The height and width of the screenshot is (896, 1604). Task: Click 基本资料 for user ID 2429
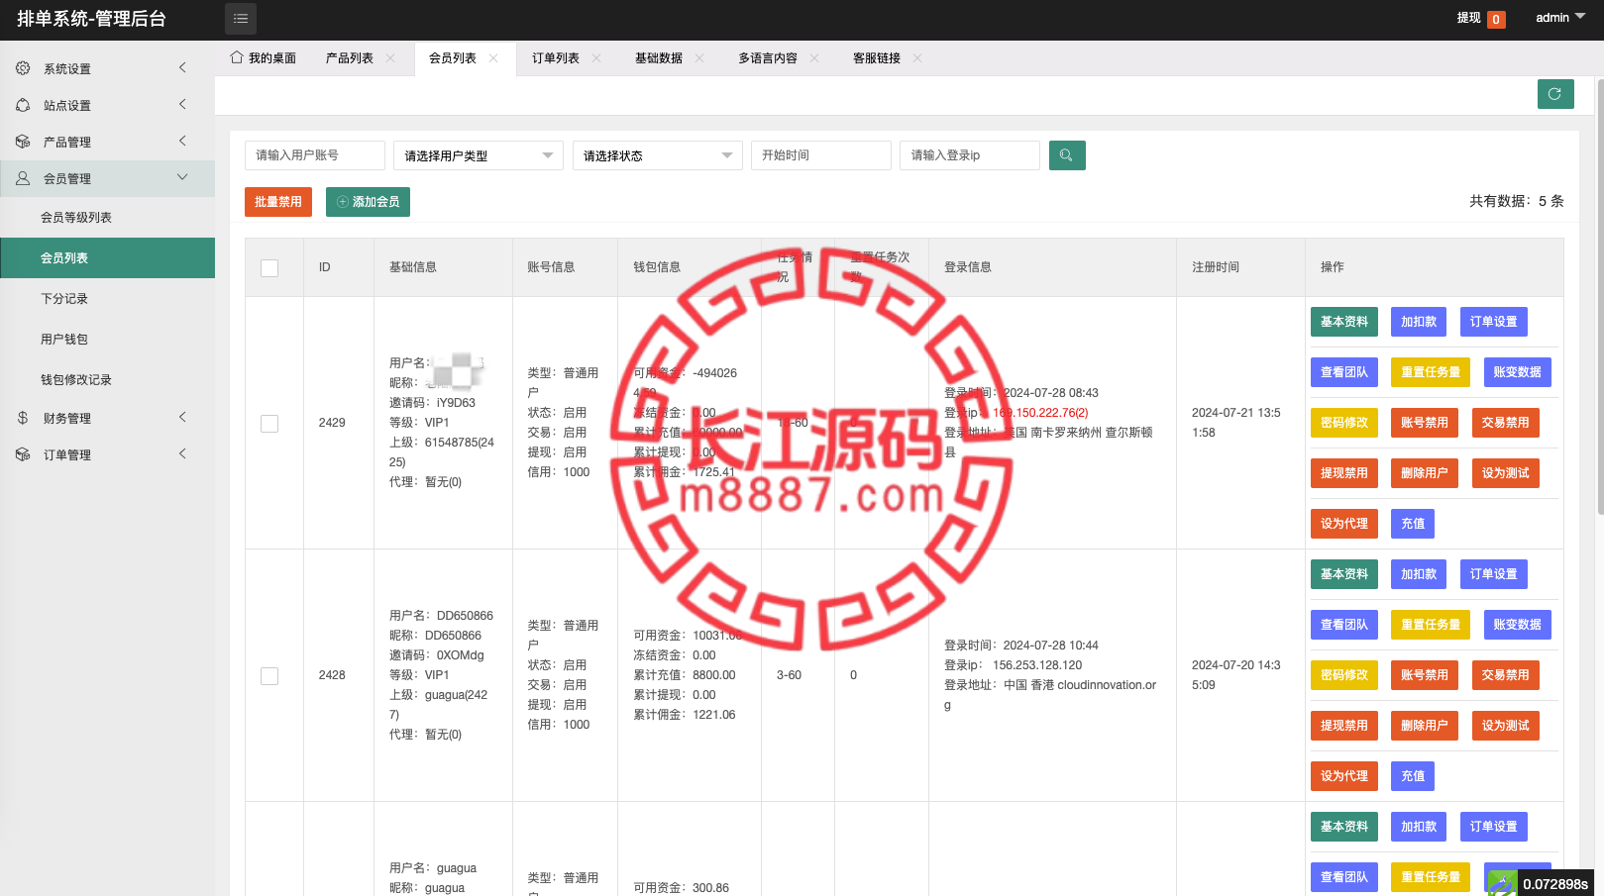tap(1344, 322)
